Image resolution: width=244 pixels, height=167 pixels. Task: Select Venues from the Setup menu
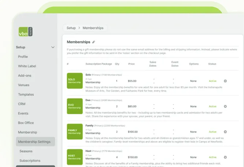point(24,85)
